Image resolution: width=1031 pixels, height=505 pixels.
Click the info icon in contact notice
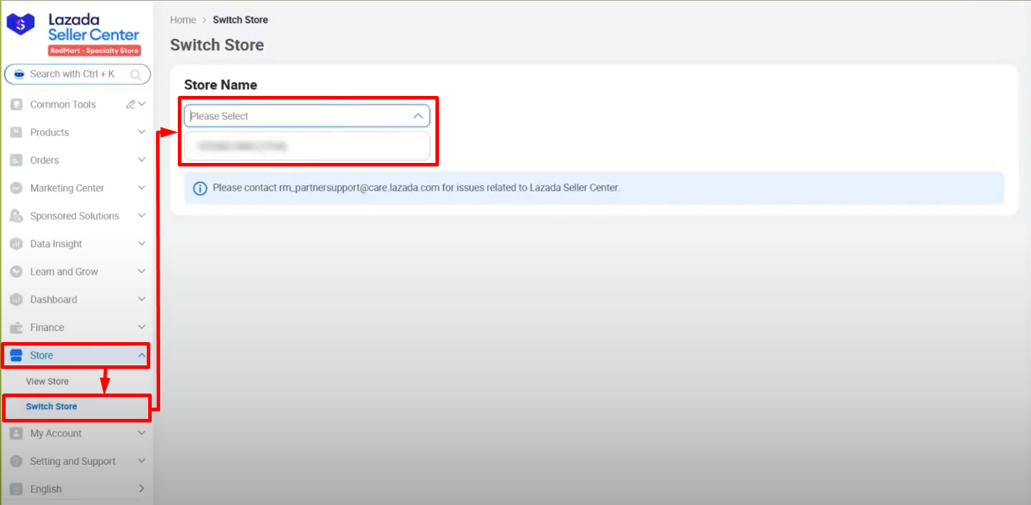pos(200,188)
